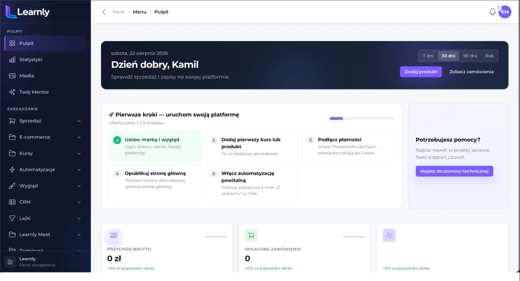Expand the Automatyzacje chevron
Image resolution: width=520 pixels, height=281 pixels.
click(x=79, y=170)
